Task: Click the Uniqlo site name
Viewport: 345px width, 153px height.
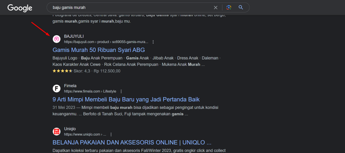Action: [x=70, y=129]
